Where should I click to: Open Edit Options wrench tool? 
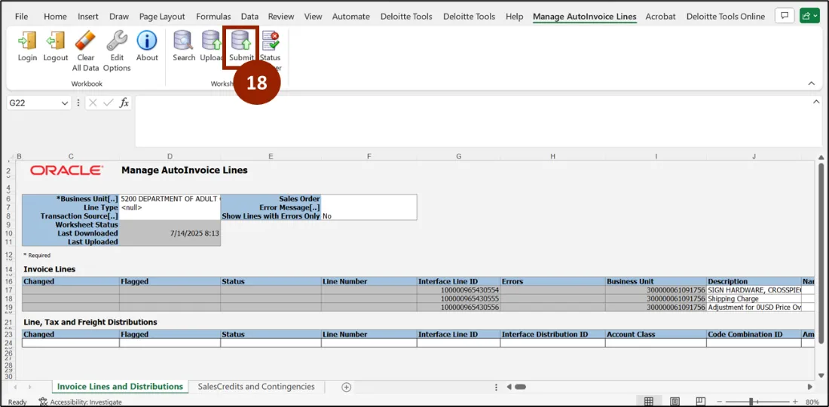(117, 41)
